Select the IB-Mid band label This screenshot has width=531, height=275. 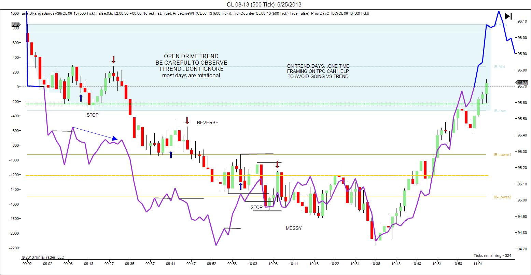point(499,67)
